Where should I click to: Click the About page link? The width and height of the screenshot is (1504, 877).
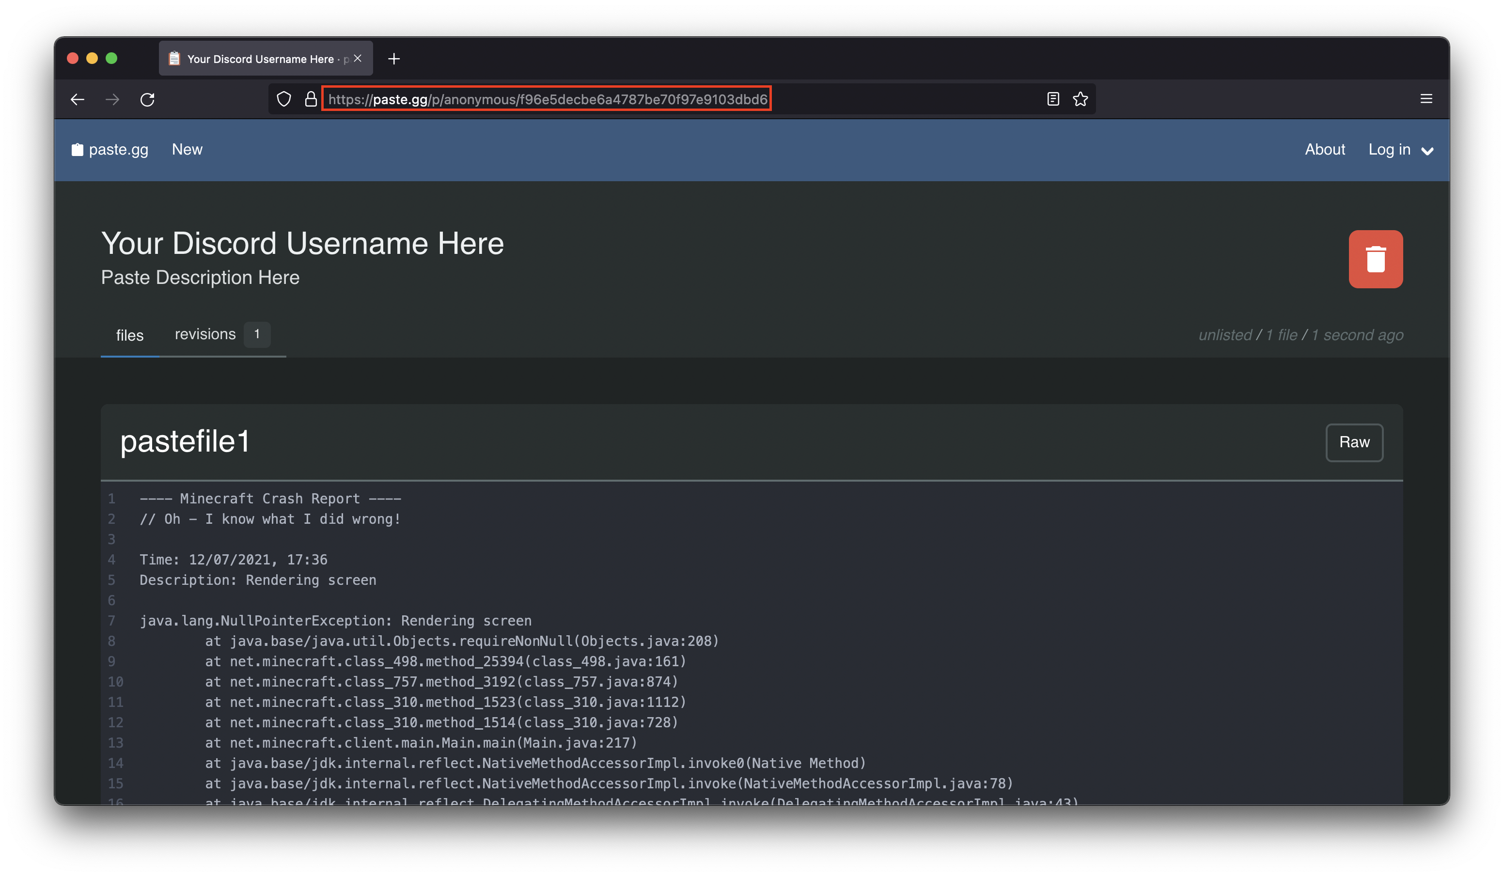tap(1325, 149)
